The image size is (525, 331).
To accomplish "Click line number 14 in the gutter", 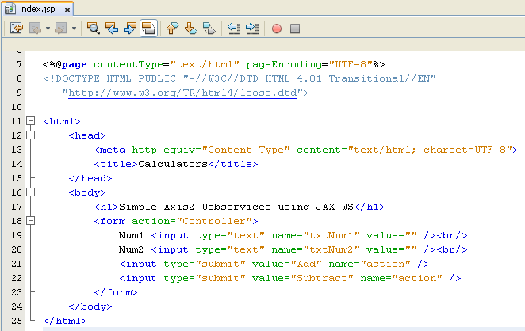I will tap(17, 164).
